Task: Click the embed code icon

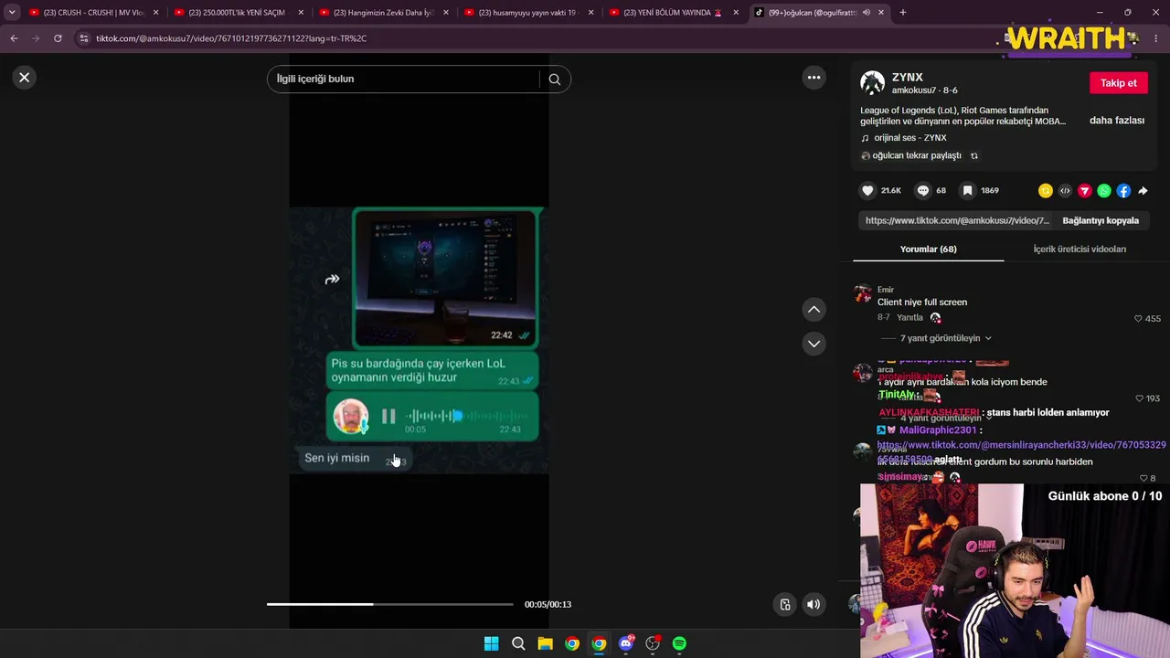Action: coord(1065,191)
